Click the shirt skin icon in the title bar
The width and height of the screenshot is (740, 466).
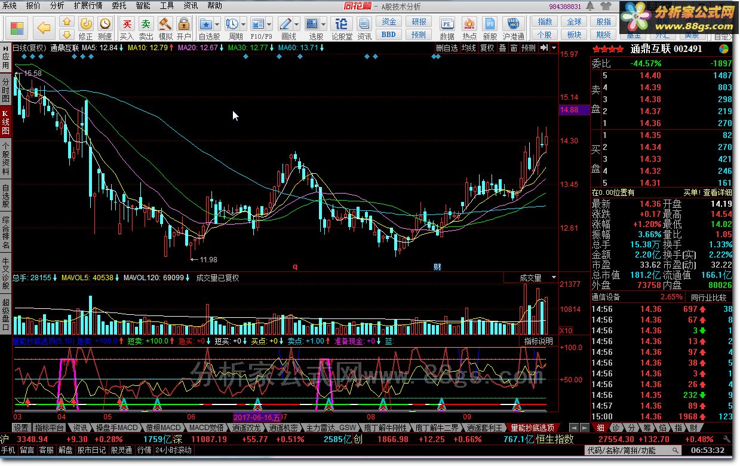[x=607, y=6]
